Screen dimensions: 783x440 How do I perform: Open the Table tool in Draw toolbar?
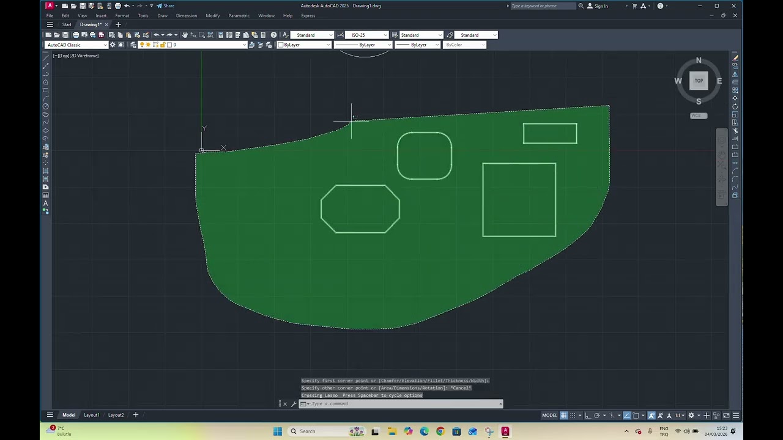point(45,195)
